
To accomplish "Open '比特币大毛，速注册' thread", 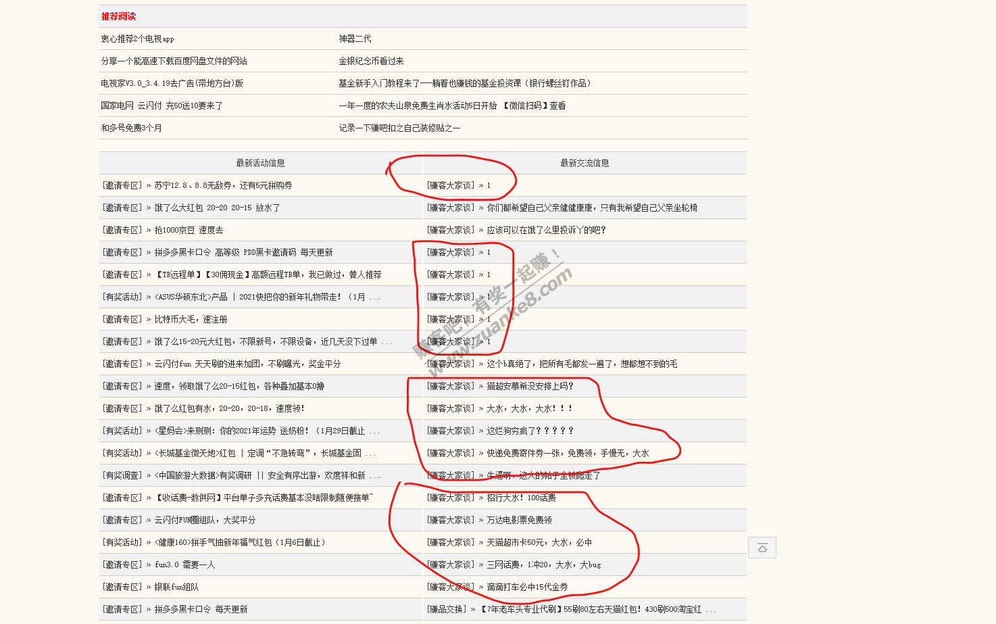I will [191, 319].
